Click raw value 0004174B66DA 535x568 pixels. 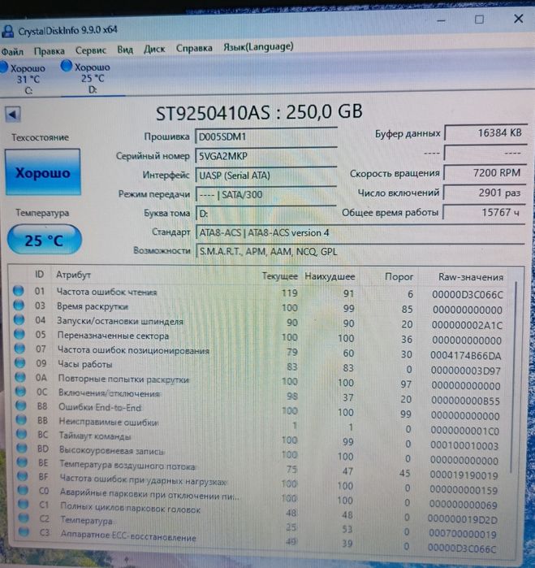coord(465,355)
